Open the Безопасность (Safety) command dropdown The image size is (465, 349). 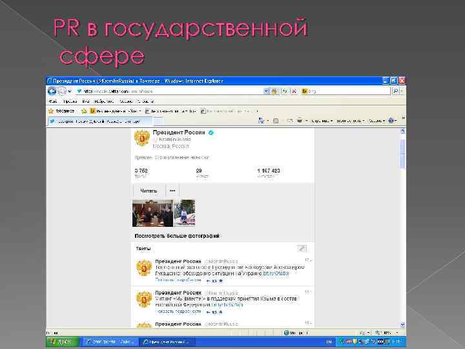[351, 121]
